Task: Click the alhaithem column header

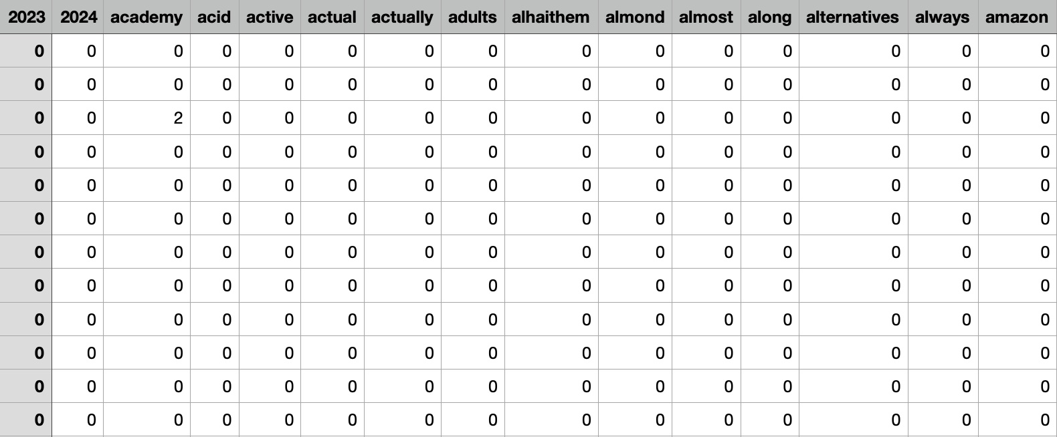Action: point(551,17)
